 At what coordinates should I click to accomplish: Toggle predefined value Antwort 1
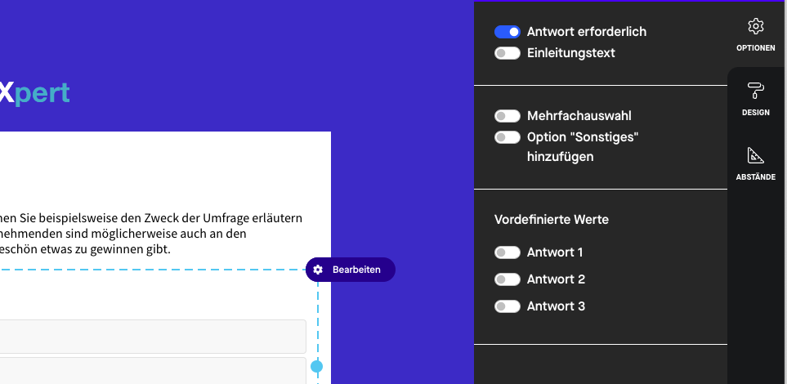pos(508,252)
